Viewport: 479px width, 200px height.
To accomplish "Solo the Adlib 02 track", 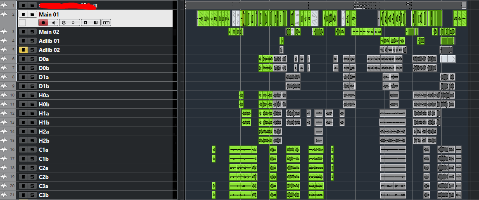I will coord(32,50).
